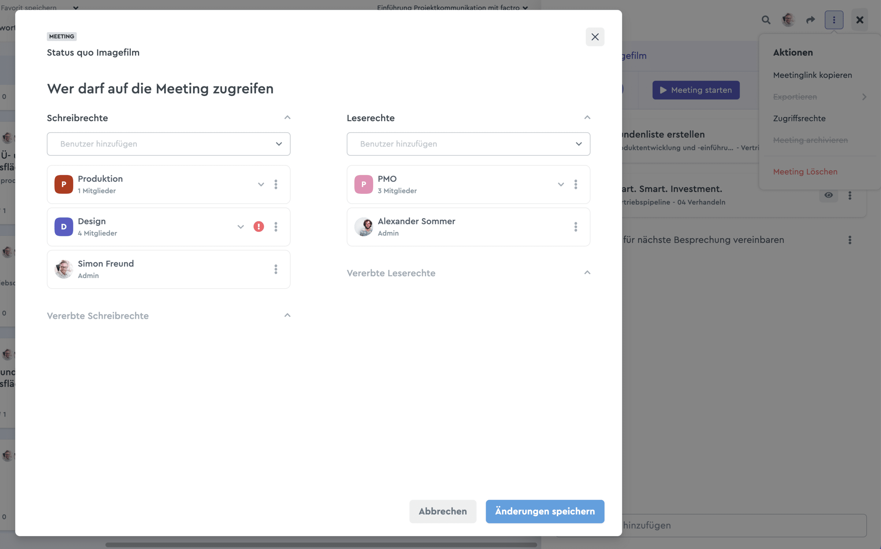Open Schreibrechte Benutzer hinzufügen dropdown

pyautogui.click(x=169, y=144)
